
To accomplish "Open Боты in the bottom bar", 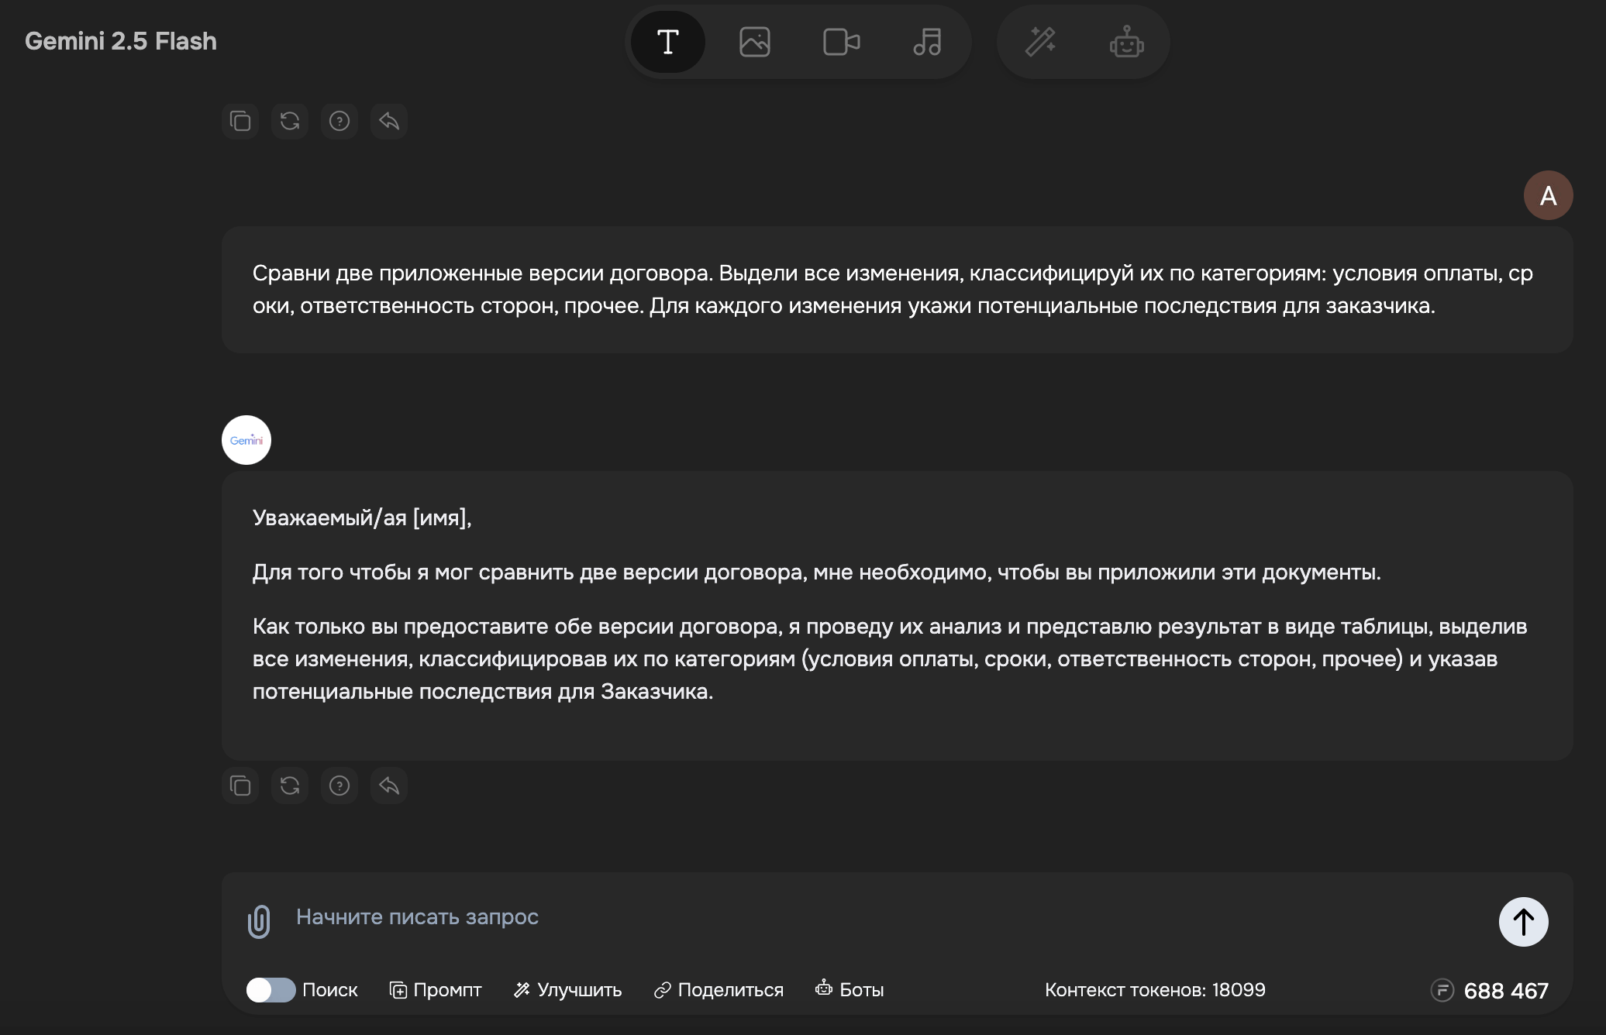I will click(850, 990).
